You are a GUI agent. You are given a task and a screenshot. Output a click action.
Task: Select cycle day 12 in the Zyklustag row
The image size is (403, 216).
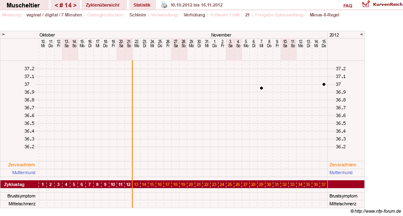129,184
